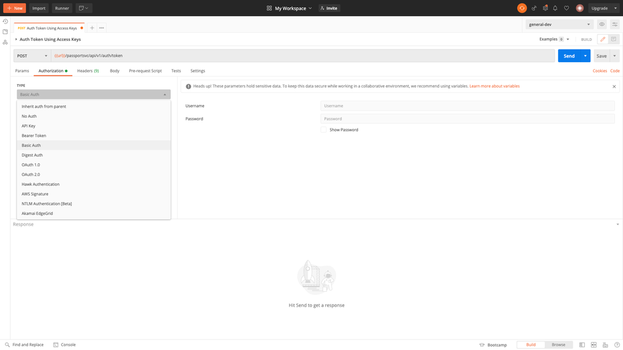Switch to Build mode in status bar
The width and height of the screenshot is (623, 350).
click(x=530, y=345)
